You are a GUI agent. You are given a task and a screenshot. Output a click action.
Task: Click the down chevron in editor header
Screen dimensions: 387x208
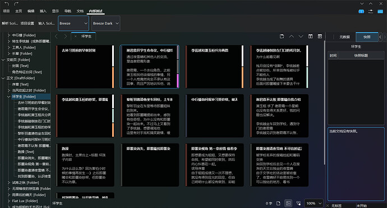click(x=301, y=36)
